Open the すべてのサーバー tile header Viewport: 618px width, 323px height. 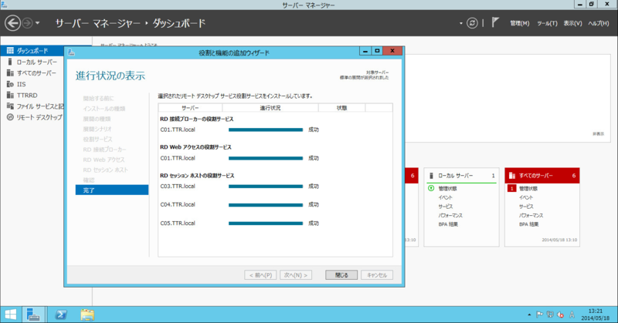(x=542, y=176)
